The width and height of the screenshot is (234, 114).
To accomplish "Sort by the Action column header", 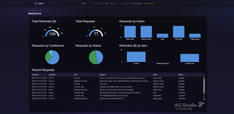I will [x=155, y=75].
